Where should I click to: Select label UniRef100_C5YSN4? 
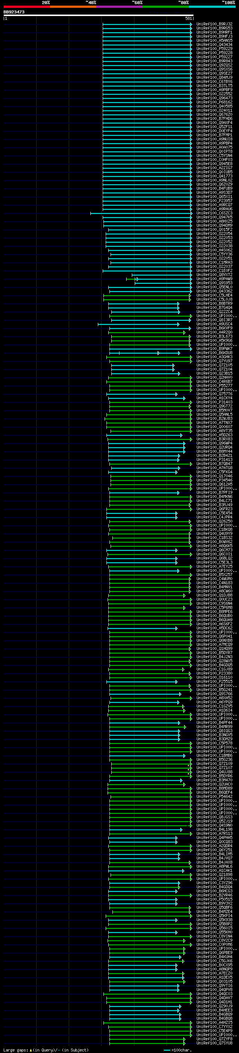pos(214,156)
